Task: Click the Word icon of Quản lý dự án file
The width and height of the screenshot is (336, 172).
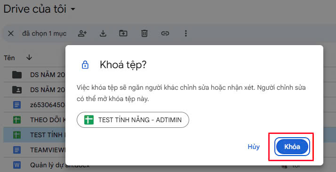Action: tap(17, 165)
